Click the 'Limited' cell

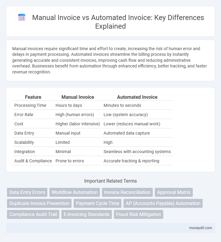78,142
